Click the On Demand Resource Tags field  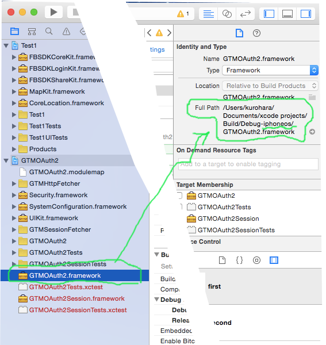pyautogui.click(x=248, y=164)
